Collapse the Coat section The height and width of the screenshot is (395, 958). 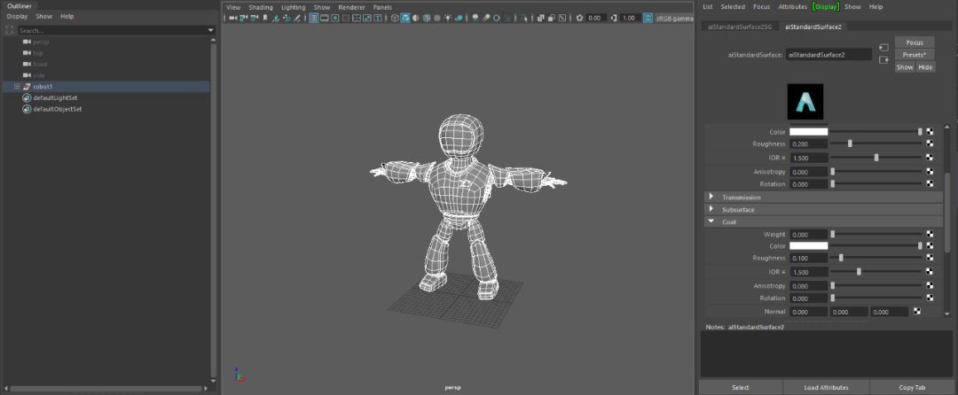(711, 221)
